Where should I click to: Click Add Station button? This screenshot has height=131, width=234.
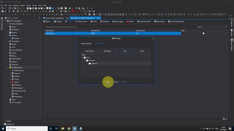click(107, 51)
